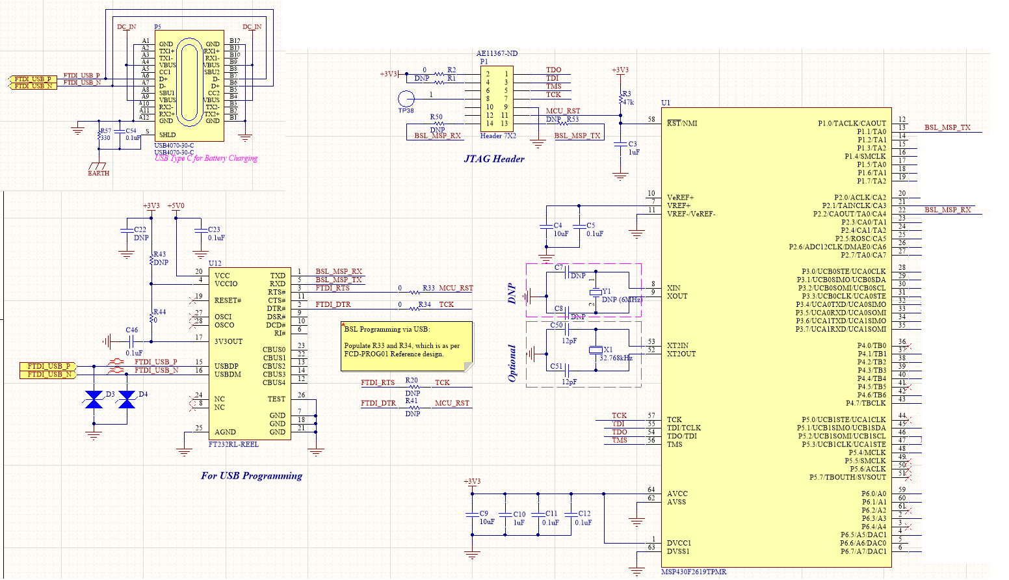The image size is (1009, 580).
Task: Click 'USB Type C for Battery Charging' text
Action: pyautogui.click(x=206, y=158)
